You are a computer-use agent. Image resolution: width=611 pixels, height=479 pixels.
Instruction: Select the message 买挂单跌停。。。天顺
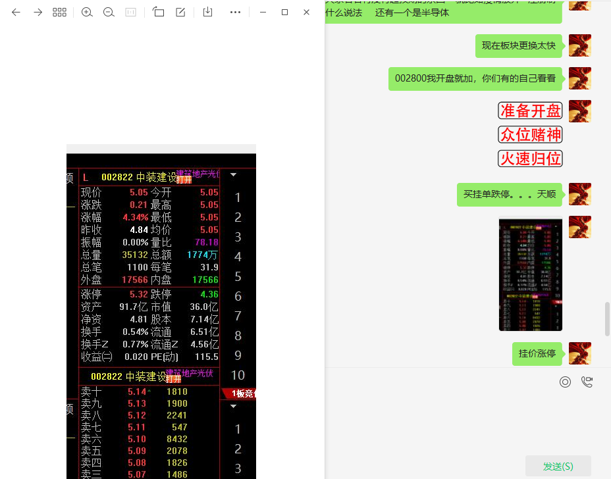[510, 194]
